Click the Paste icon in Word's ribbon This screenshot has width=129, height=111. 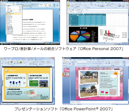click(x=2, y=4)
